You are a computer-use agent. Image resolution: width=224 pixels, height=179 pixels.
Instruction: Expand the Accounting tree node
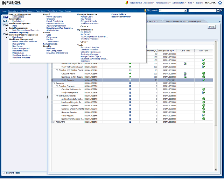tap(54, 122)
